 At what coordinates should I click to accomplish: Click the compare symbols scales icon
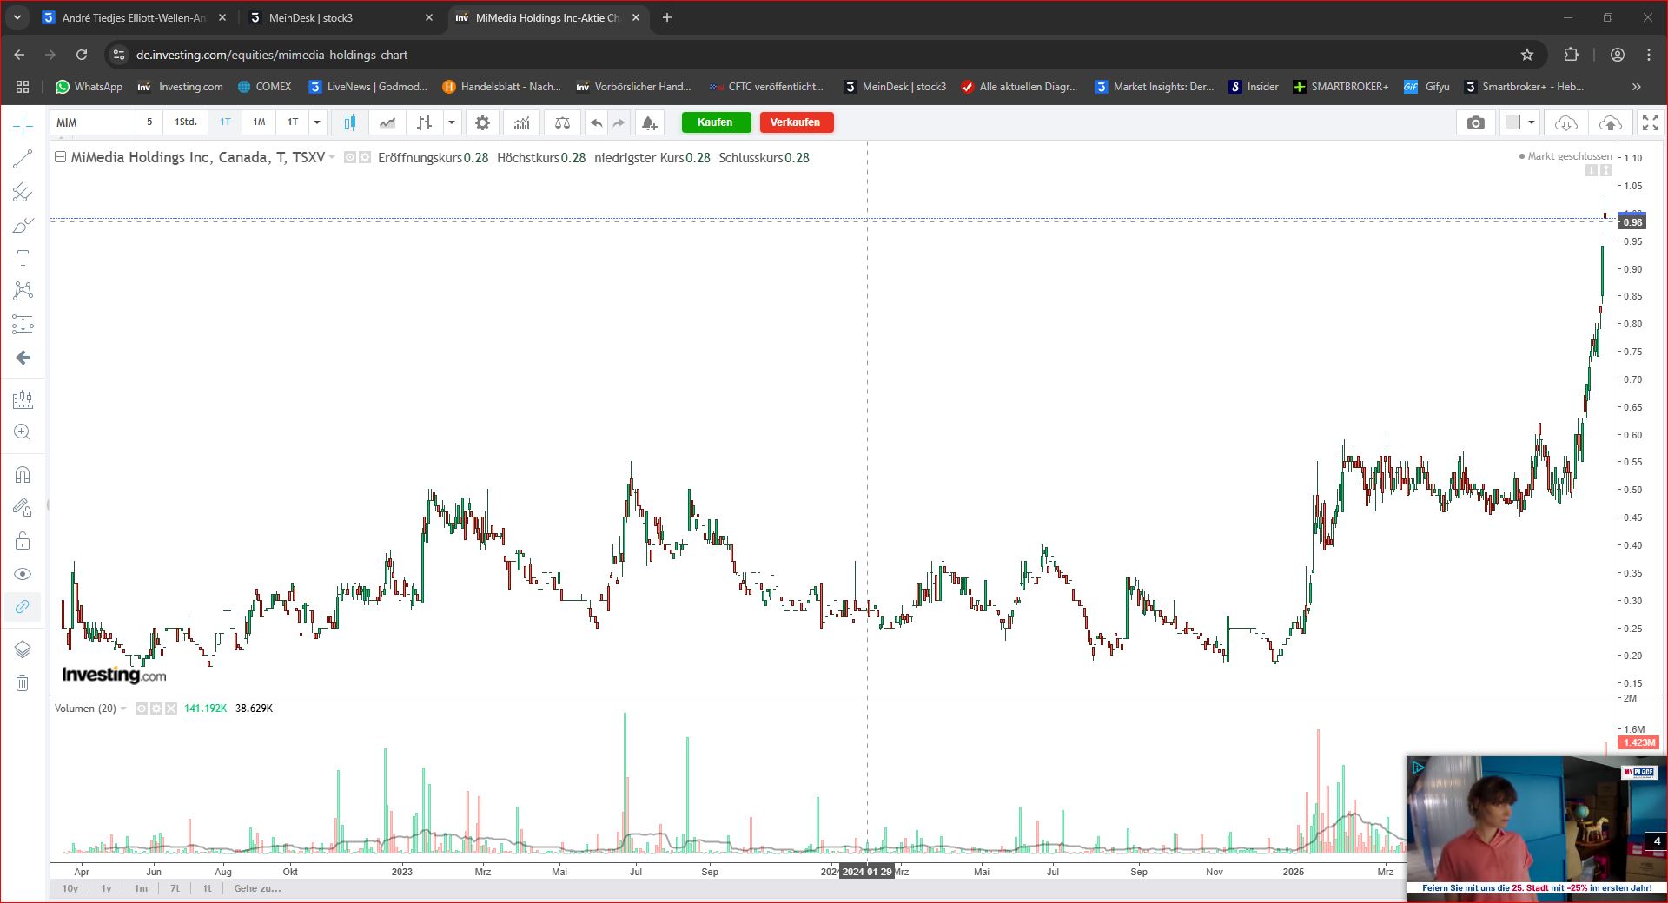click(x=562, y=122)
